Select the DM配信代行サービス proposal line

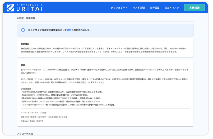(55, 95)
